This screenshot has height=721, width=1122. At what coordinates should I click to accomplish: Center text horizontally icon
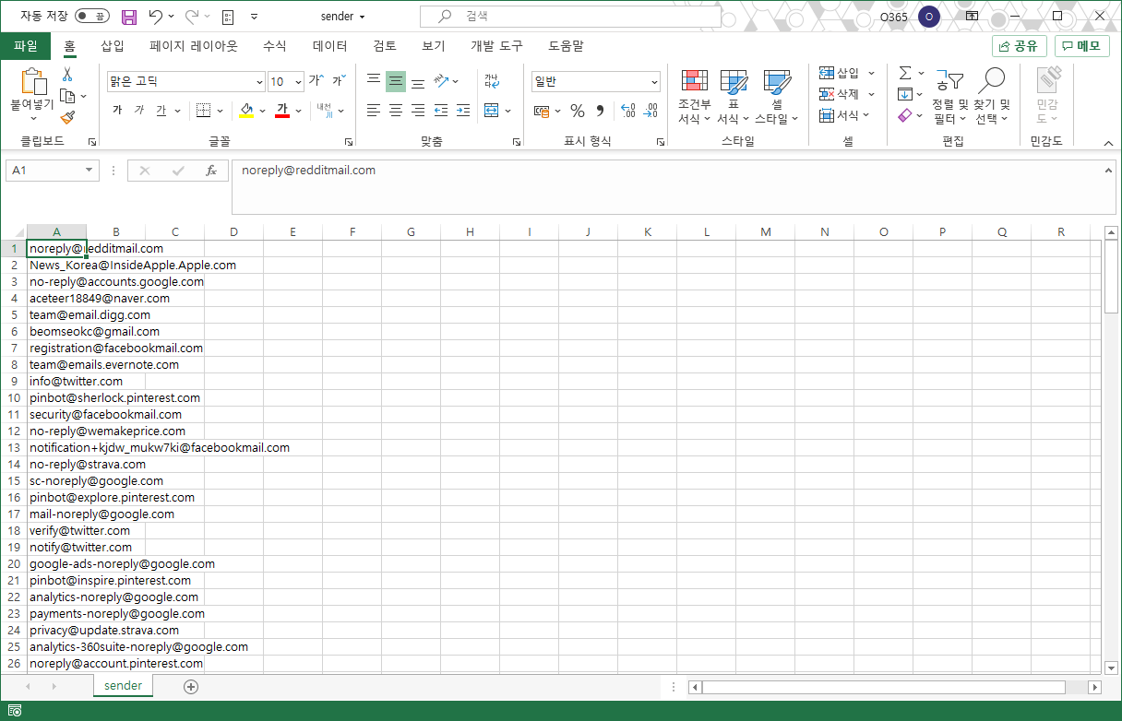(396, 111)
